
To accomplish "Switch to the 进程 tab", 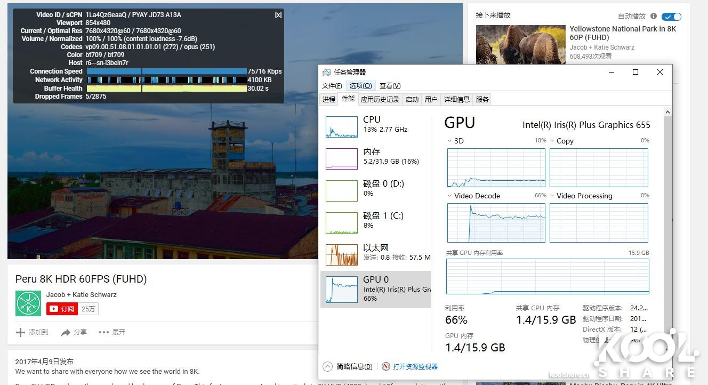I will pyautogui.click(x=328, y=99).
